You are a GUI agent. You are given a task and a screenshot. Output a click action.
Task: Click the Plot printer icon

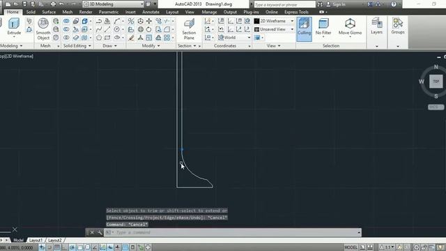53,4
